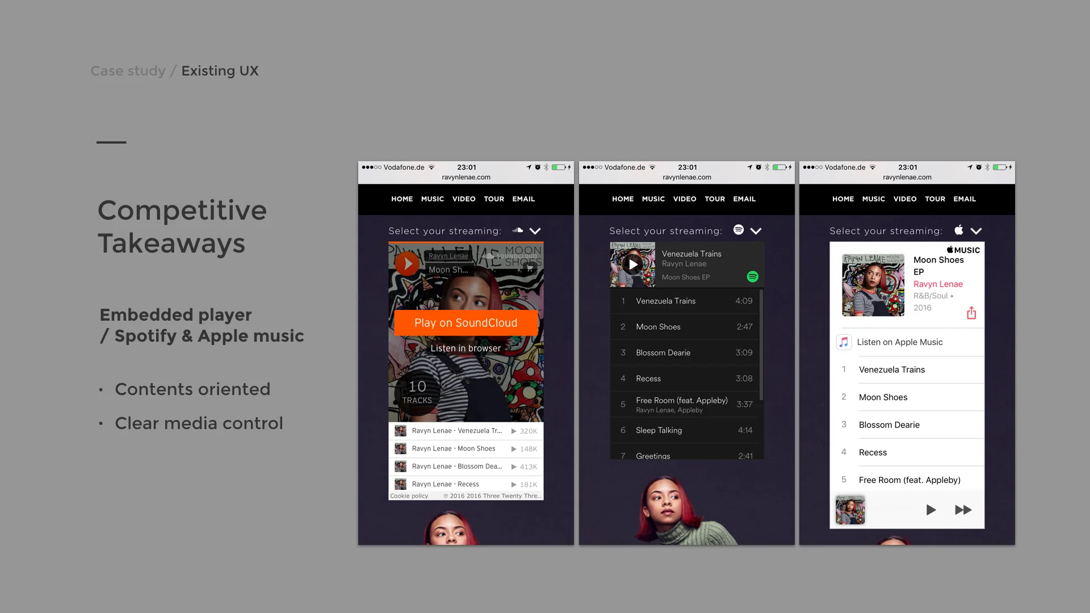Play Spotify embed via album art play button
This screenshot has width=1090, height=613.
(x=633, y=264)
